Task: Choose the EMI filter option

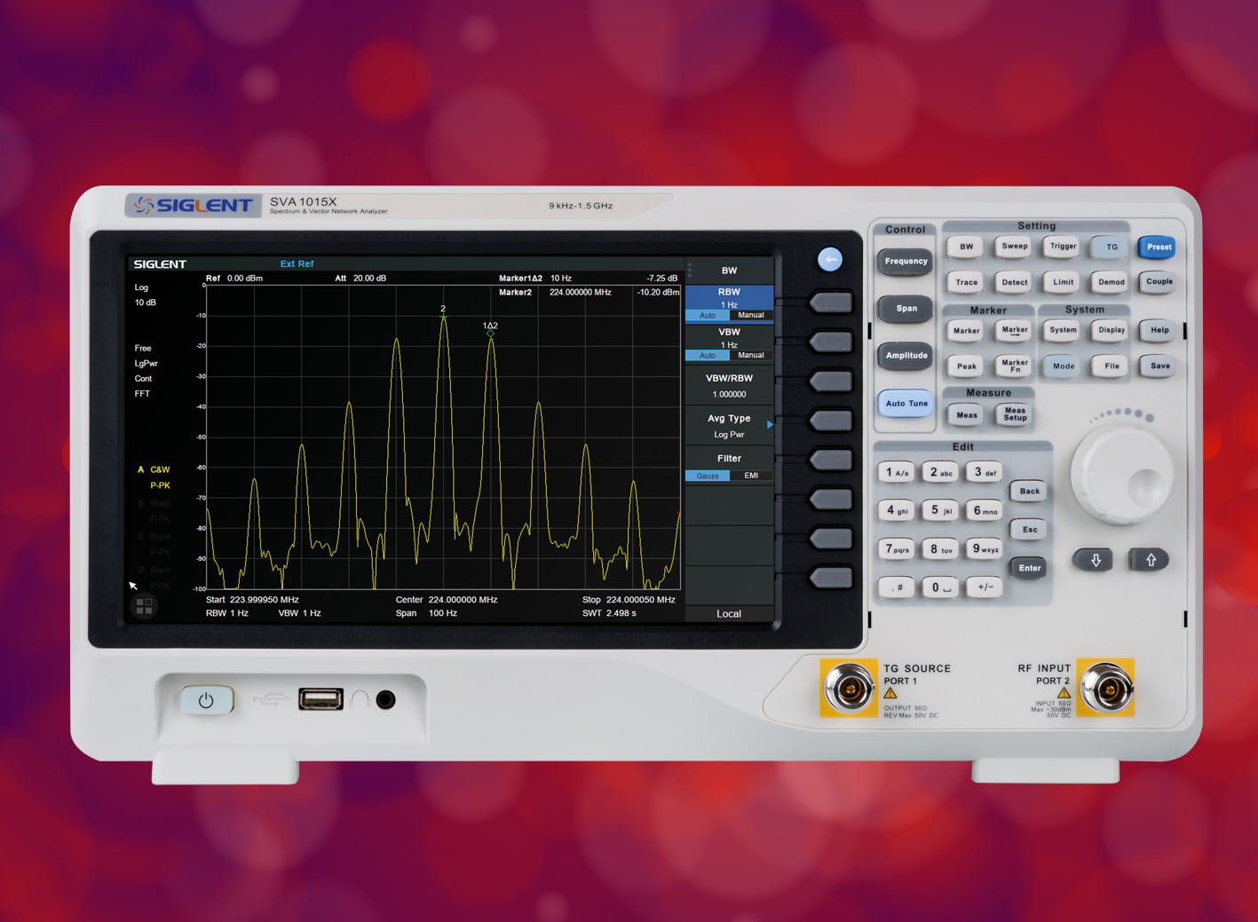Action: tap(751, 476)
